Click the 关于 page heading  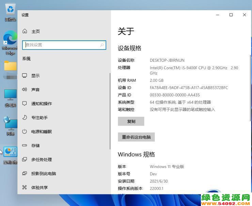pos(126,31)
